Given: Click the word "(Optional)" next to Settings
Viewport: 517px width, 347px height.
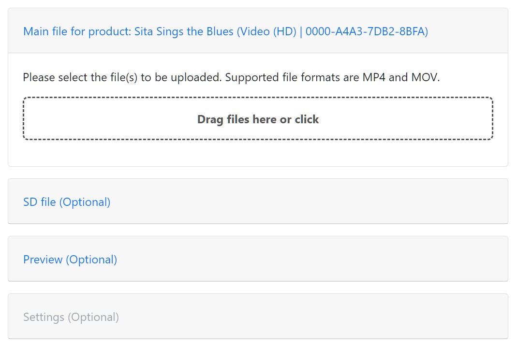Looking at the screenshot, I should [93, 317].
